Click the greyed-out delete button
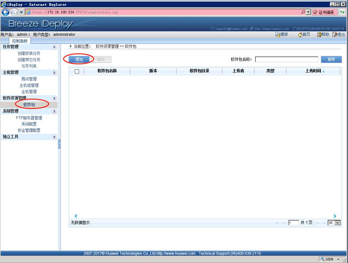Image resolution: width=348 pixels, height=263 pixels. (101, 59)
